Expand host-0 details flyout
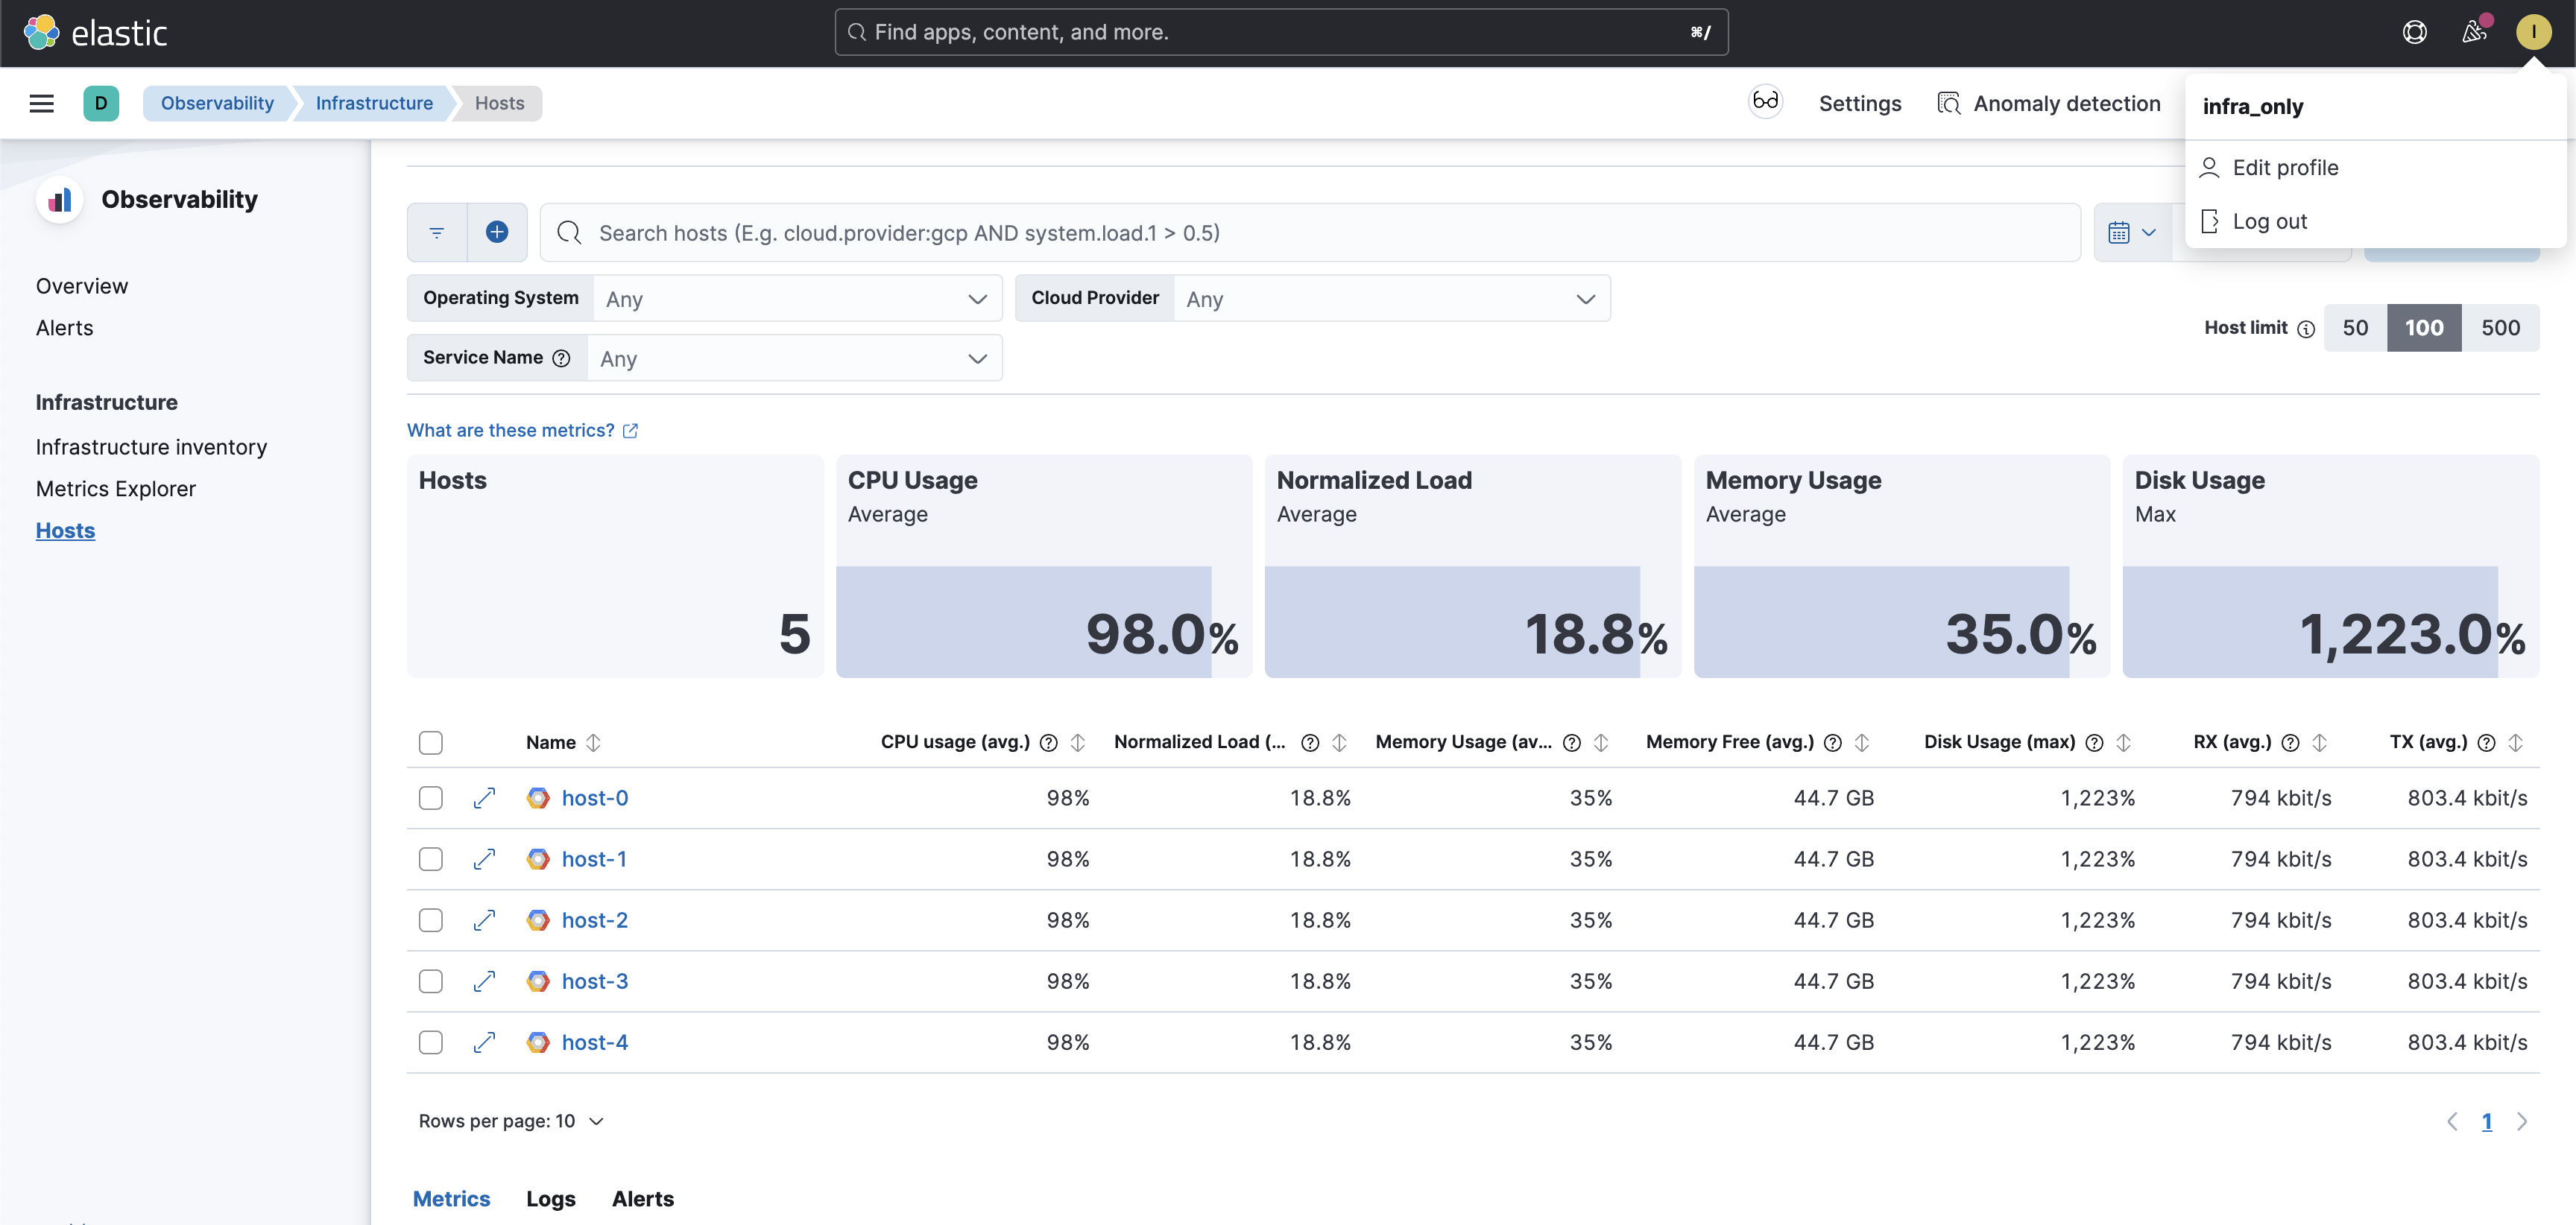 click(x=484, y=798)
